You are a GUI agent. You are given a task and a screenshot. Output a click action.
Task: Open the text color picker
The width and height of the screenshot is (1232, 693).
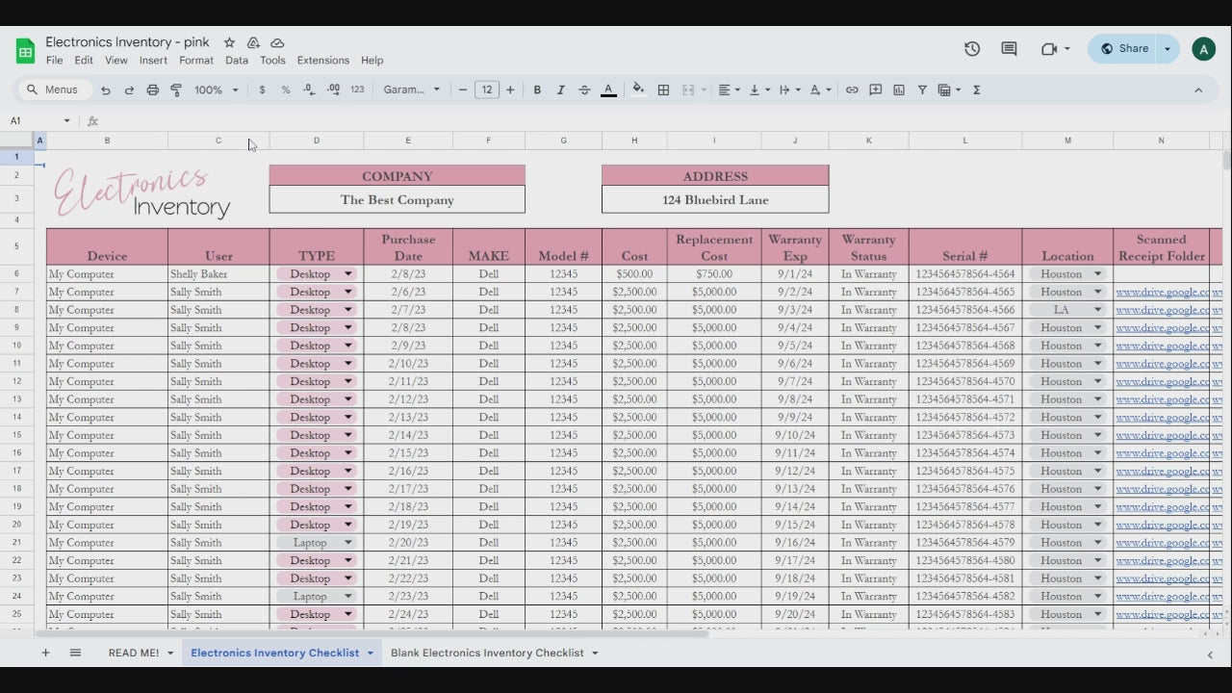608,90
